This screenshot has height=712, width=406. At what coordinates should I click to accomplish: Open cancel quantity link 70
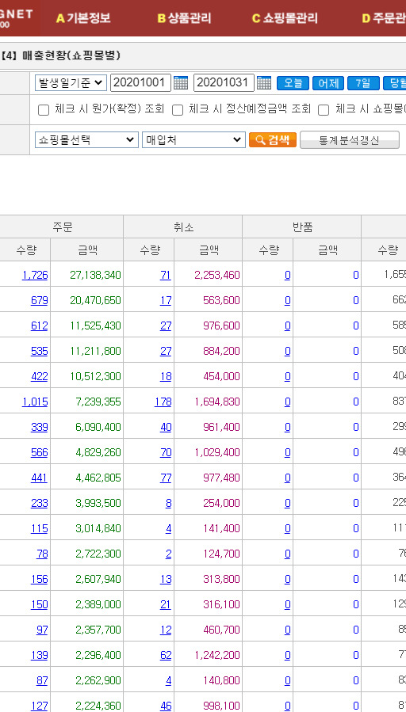[166, 453]
